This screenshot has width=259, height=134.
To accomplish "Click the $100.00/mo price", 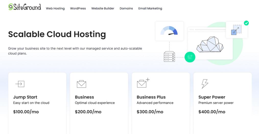I will 26,112.
